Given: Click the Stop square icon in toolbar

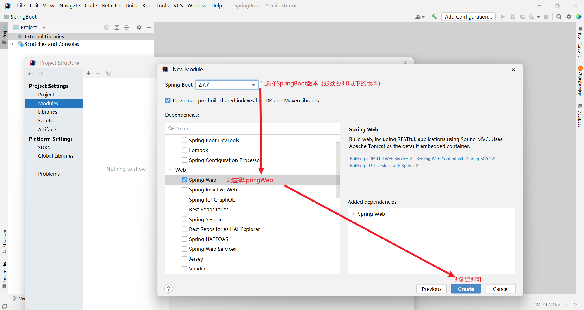Looking at the screenshot, I should pyautogui.click(x=546, y=17).
